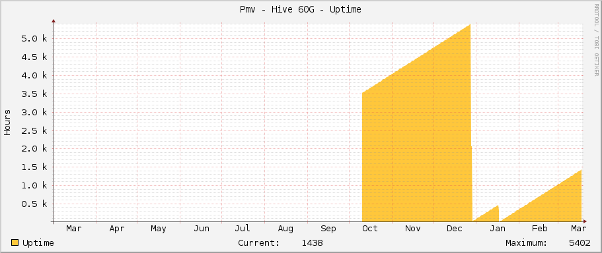
Task: Click the 4.5 k y-axis tick label
Action: pos(34,57)
